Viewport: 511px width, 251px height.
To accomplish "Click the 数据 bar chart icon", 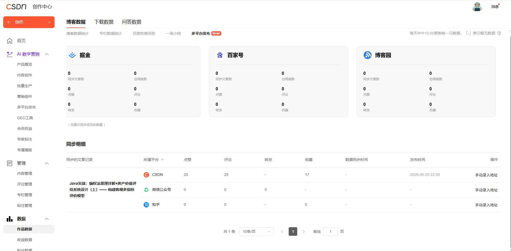I will coord(10,219).
